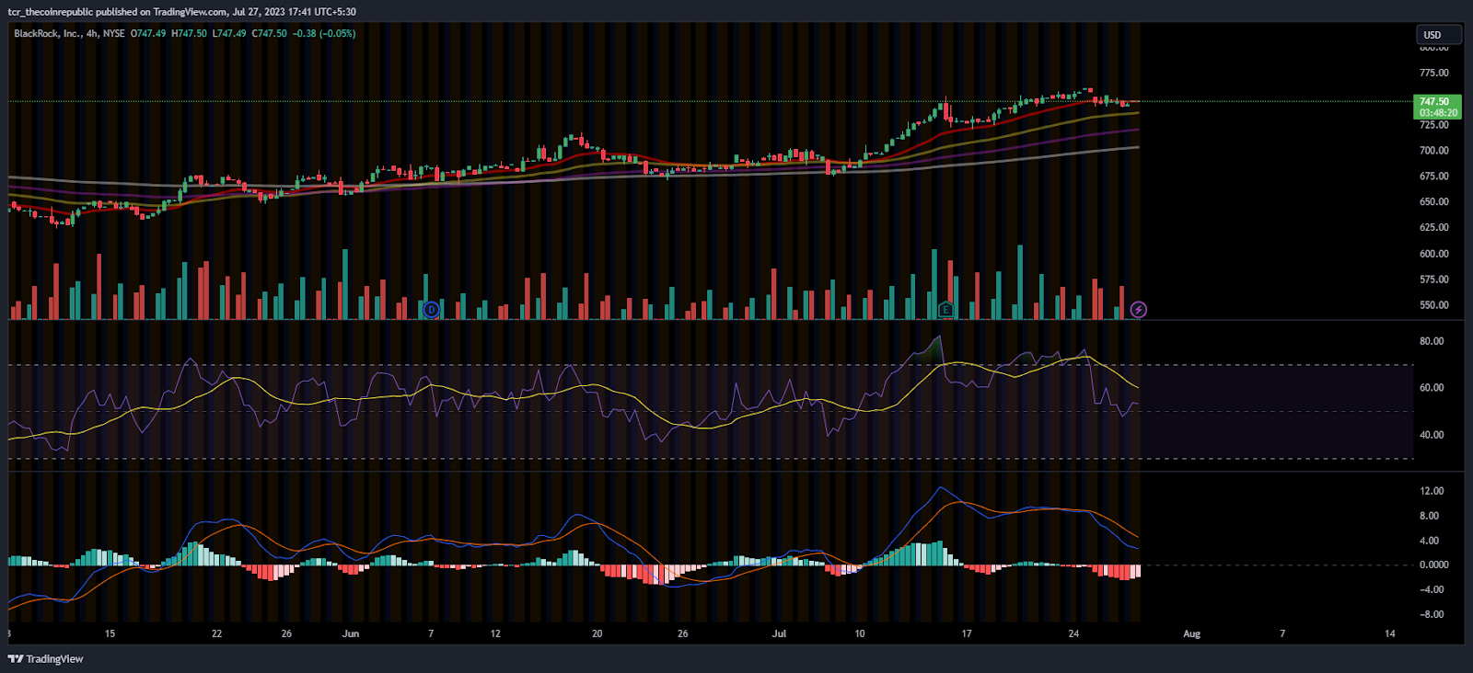
Task: Click the 10 date label on time axis
Action: click(860, 633)
